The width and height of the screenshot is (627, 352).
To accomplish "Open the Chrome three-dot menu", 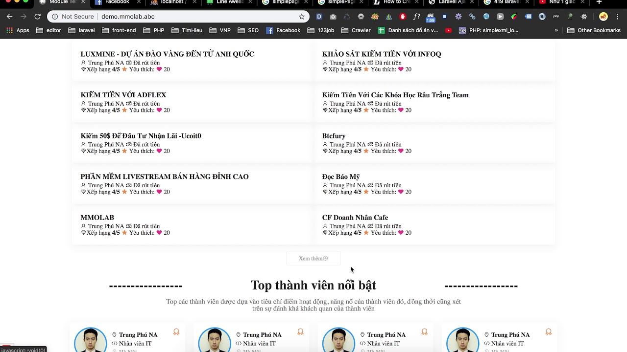I will click(618, 17).
